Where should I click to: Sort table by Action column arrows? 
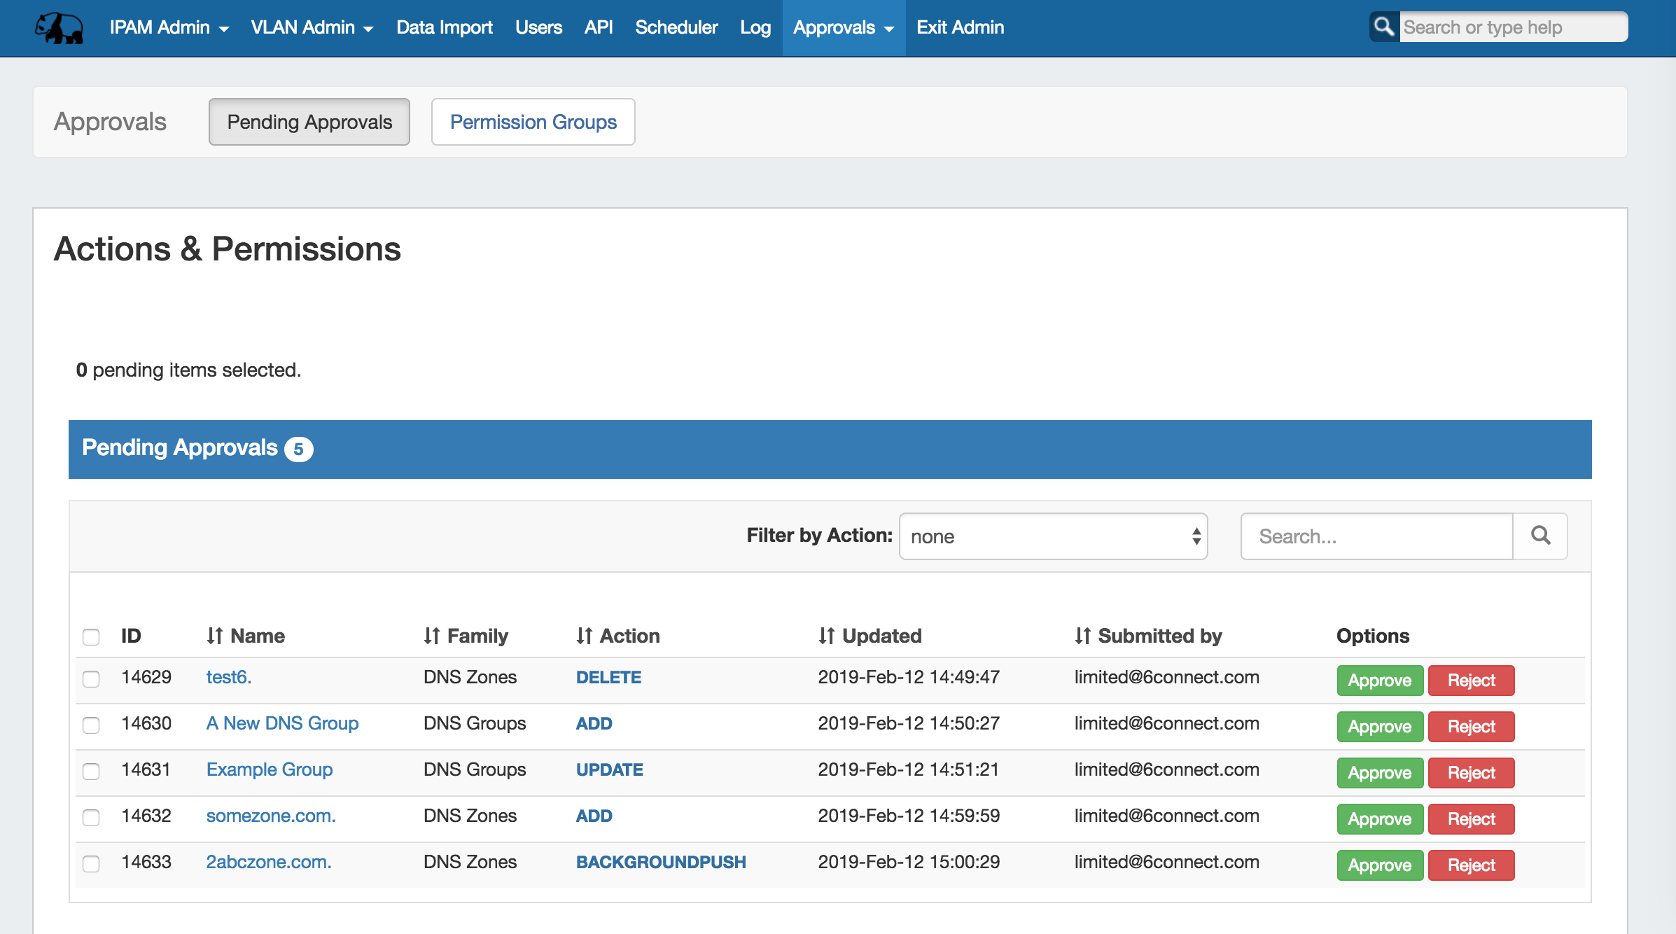click(x=584, y=636)
